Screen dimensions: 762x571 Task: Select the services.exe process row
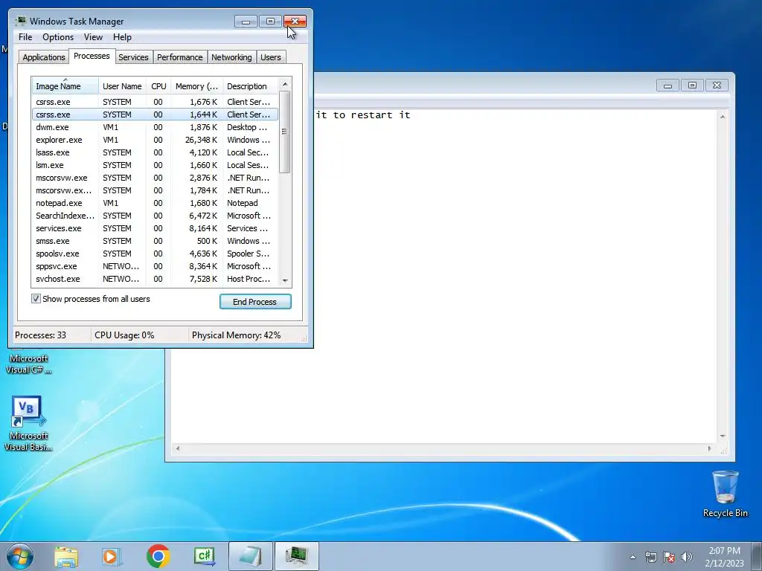tap(155, 228)
